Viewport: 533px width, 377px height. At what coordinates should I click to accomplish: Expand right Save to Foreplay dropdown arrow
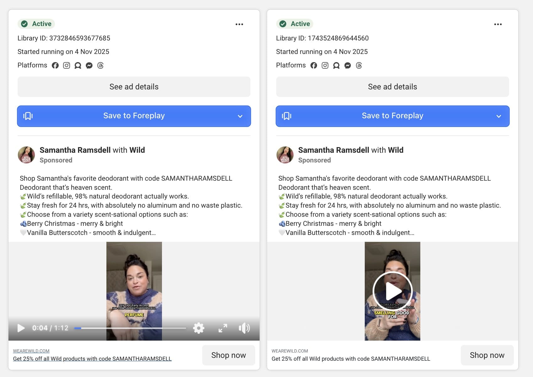tap(498, 116)
